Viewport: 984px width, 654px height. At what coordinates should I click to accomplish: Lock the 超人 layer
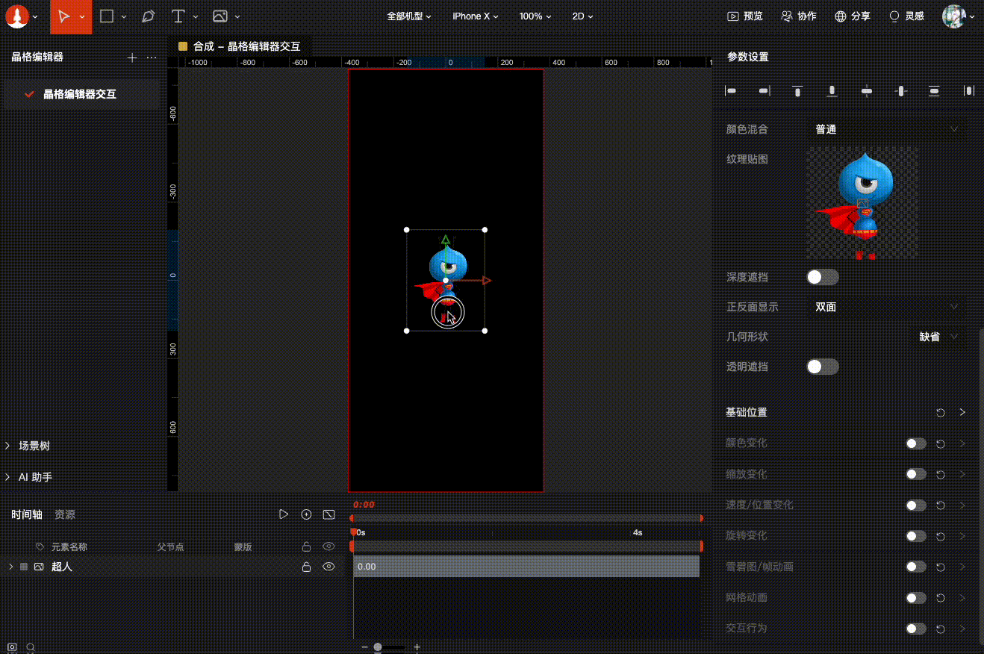tap(306, 567)
